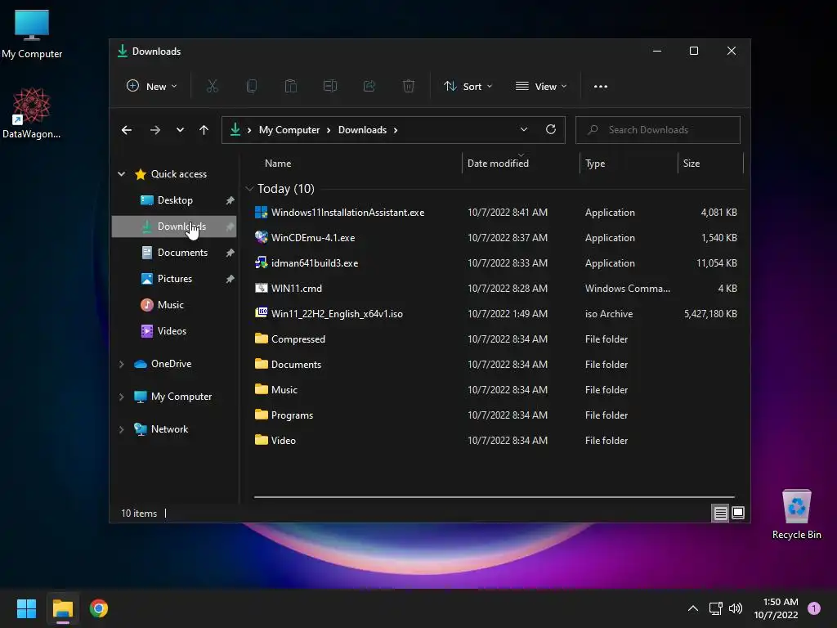
Task: Select the Compressed folder icon
Action: click(x=261, y=339)
